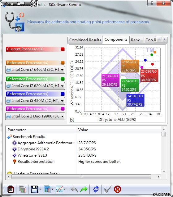This screenshot has height=197, width=173.
Task: Click lightbulb icon beside Results Interpretation
Action: tap(15, 162)
